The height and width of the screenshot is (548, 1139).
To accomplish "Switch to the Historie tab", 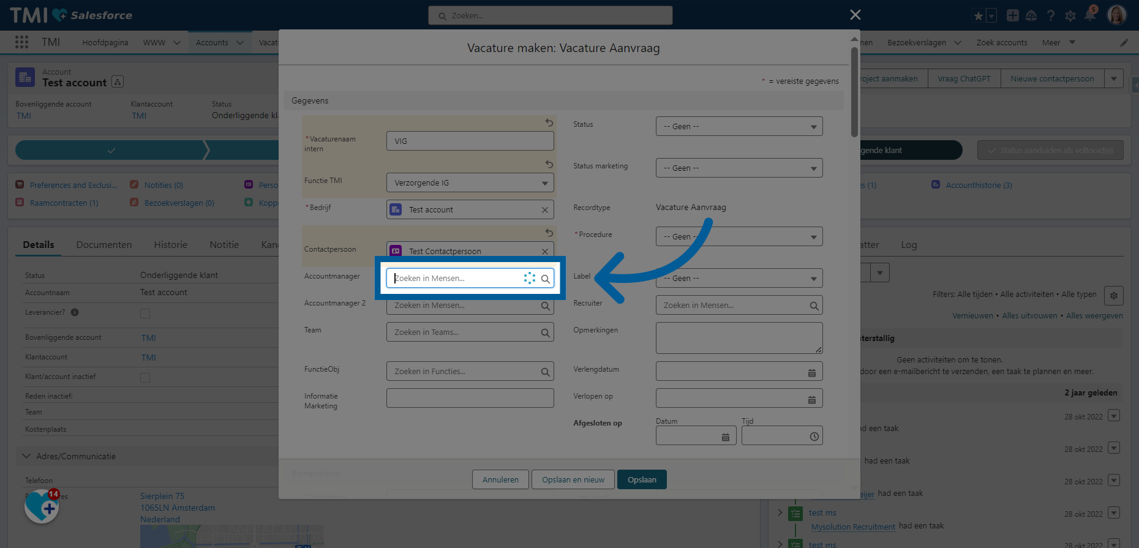I will point(171,244).
